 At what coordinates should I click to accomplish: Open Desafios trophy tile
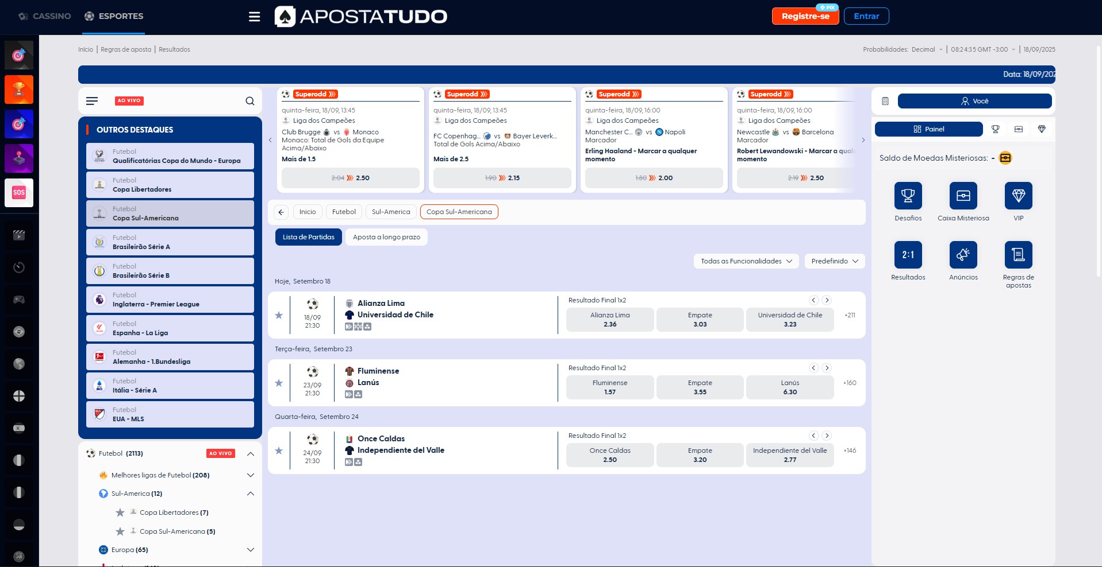(908, 196)
